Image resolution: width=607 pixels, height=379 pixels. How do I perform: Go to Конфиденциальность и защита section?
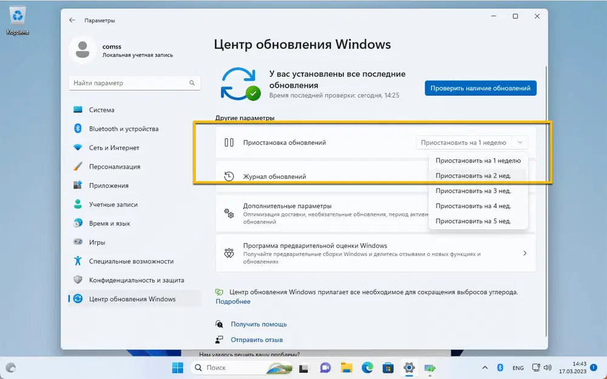click(x=135, y=280)
